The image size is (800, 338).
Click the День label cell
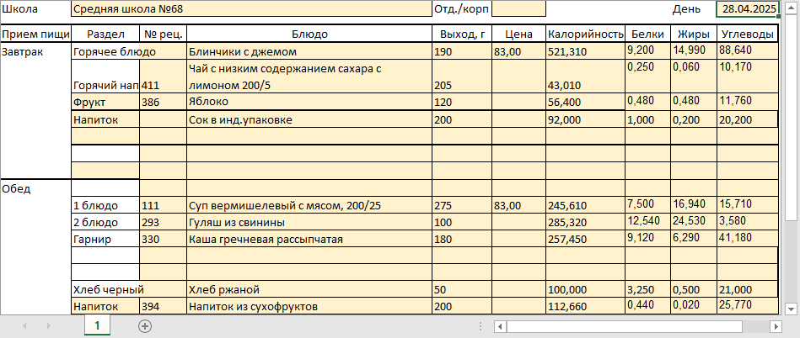[x=685, y=9]
